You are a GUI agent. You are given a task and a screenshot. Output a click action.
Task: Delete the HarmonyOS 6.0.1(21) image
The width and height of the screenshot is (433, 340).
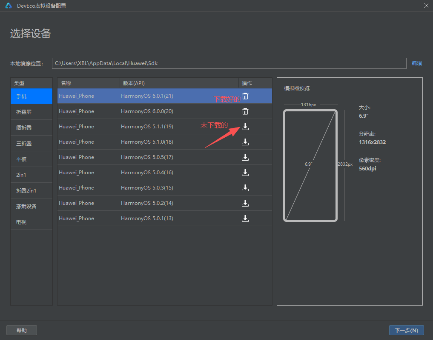245,96
